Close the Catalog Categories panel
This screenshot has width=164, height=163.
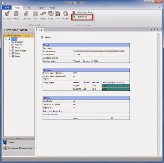(32, 35)
